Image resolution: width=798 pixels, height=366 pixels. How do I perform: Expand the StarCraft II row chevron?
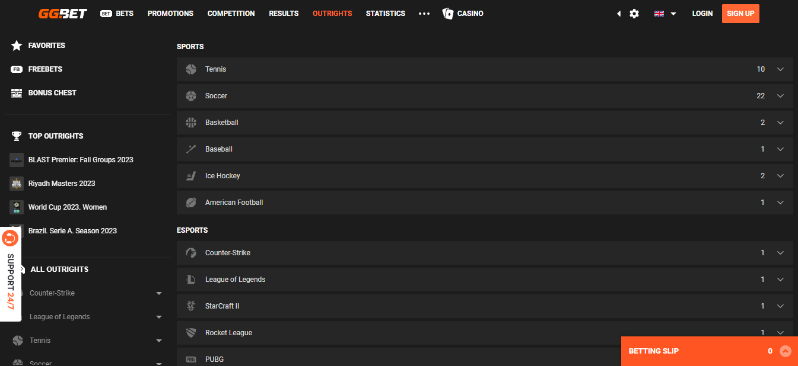[x=780, y=306]
